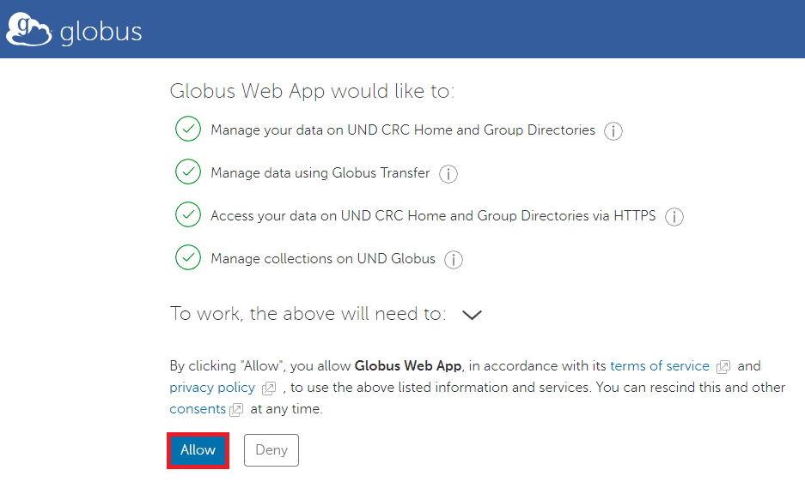Screen dimensions: 805x482
Task: Click green check for Globus Transfer permission
Action: 188,172
